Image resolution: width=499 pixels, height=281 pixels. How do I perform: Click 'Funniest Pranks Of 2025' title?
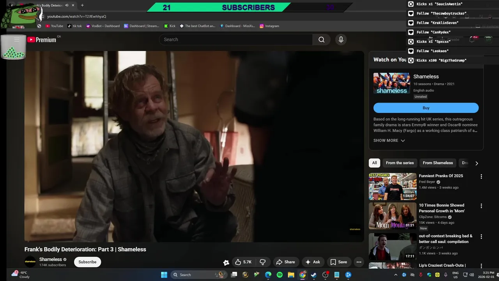441,176
